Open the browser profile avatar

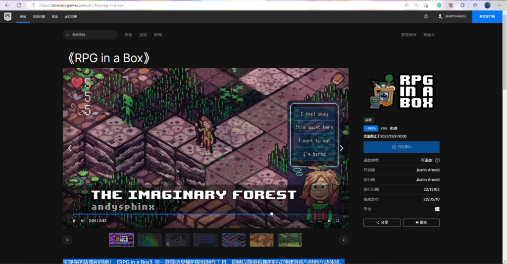487,5
